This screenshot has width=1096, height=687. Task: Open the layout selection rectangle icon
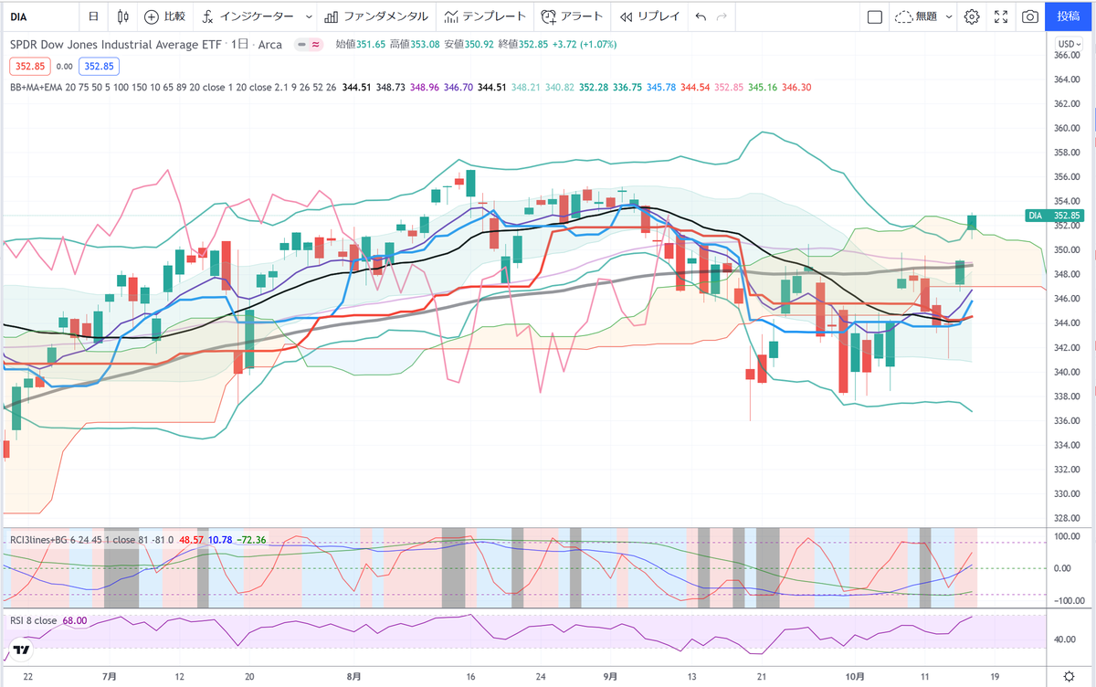pyautogui.click(x=874, y=16)
